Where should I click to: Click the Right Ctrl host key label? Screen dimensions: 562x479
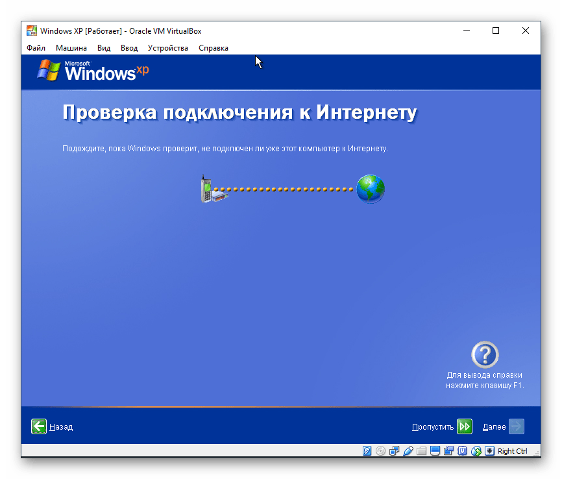pyautogui.click(x=512, y=451)
